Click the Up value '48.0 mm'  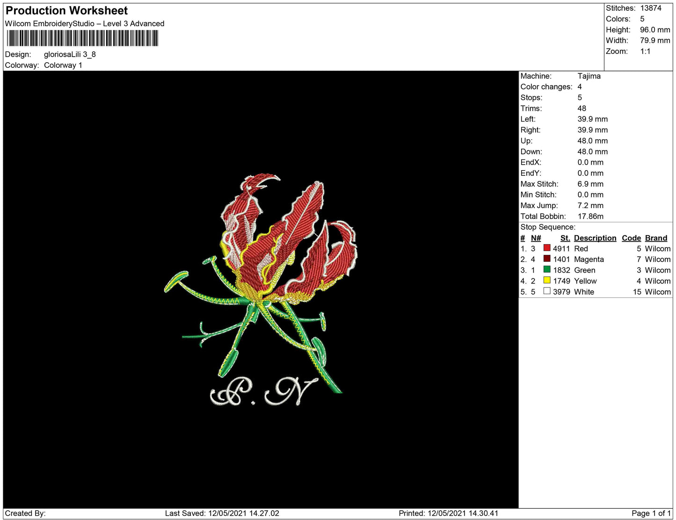pos(593,140)
